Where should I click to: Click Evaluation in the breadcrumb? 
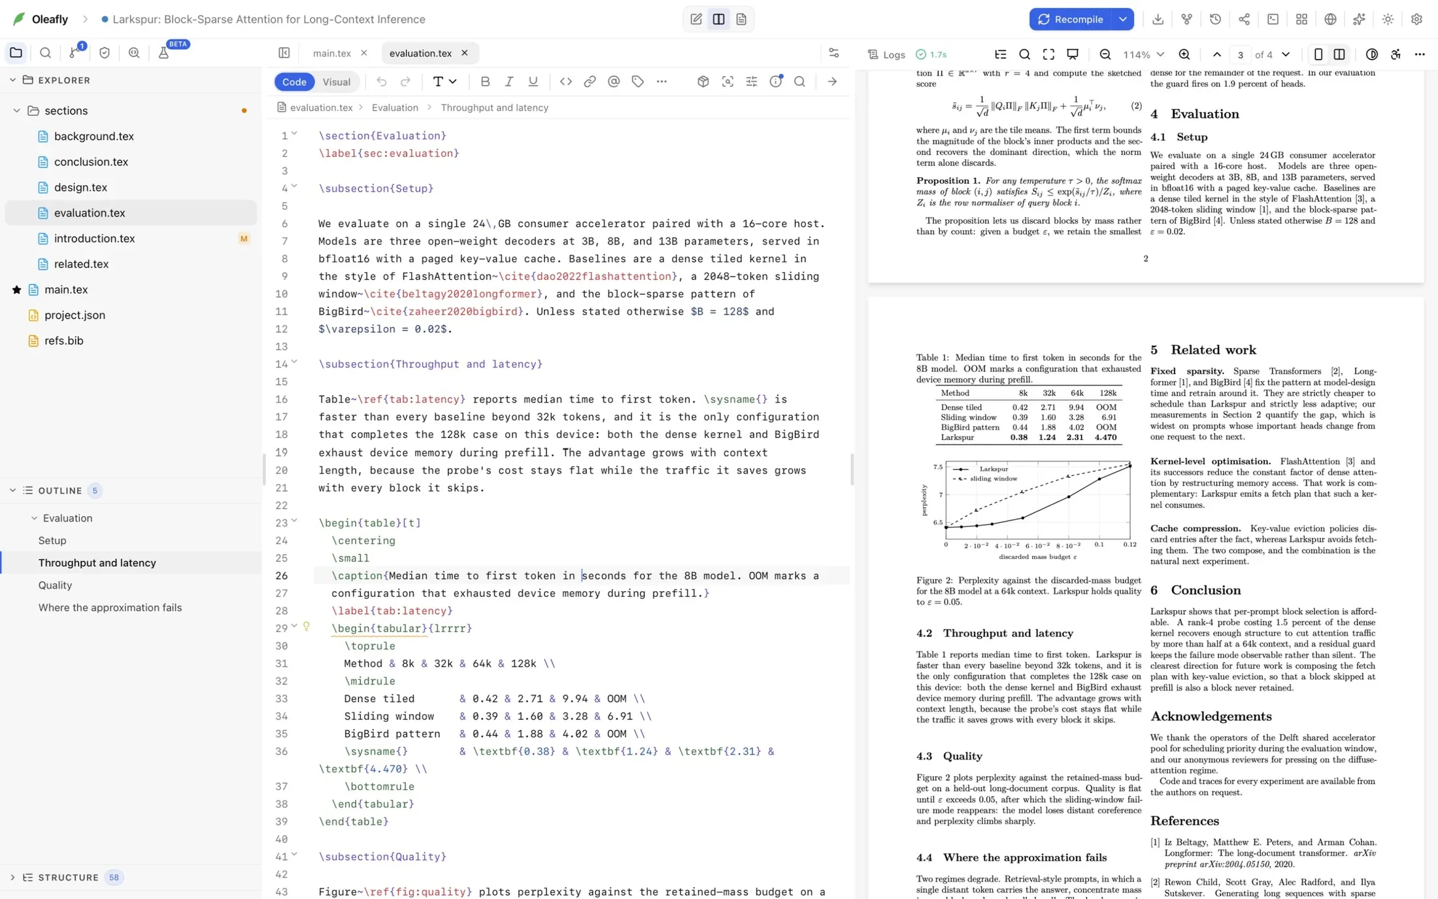(395, 107)
